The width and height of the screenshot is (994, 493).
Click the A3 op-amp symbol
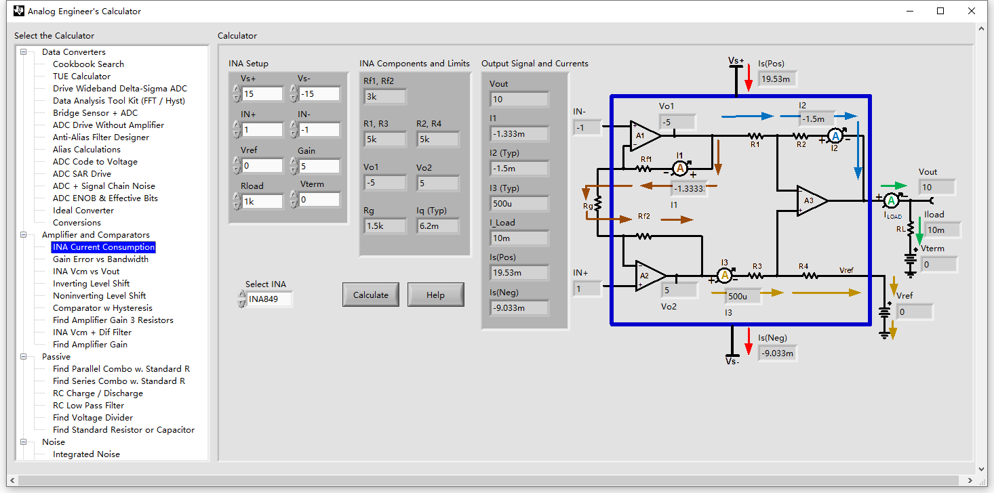[x=812, y=200]
